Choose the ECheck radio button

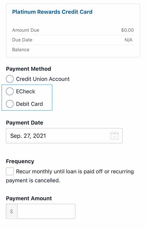tap(10, 91)
